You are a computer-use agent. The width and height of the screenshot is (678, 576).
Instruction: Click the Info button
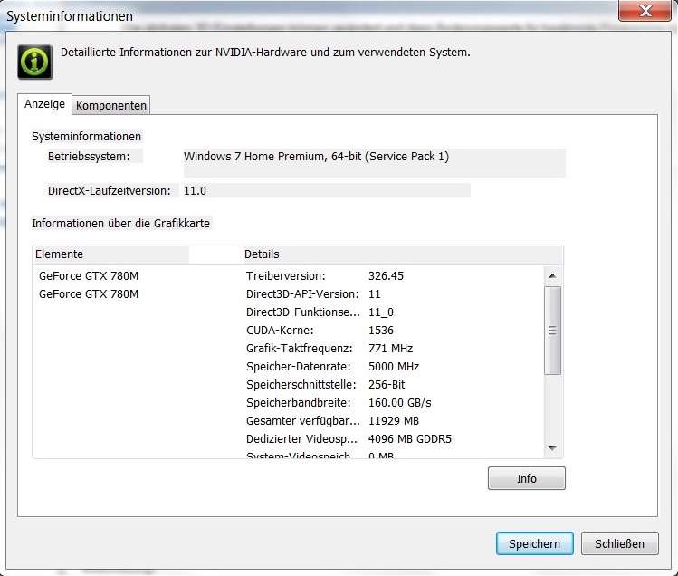pos(526,478)
